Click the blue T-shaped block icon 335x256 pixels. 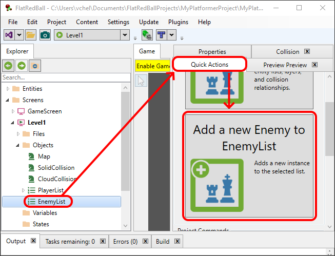pyautogui.click(x=161, y=35)
